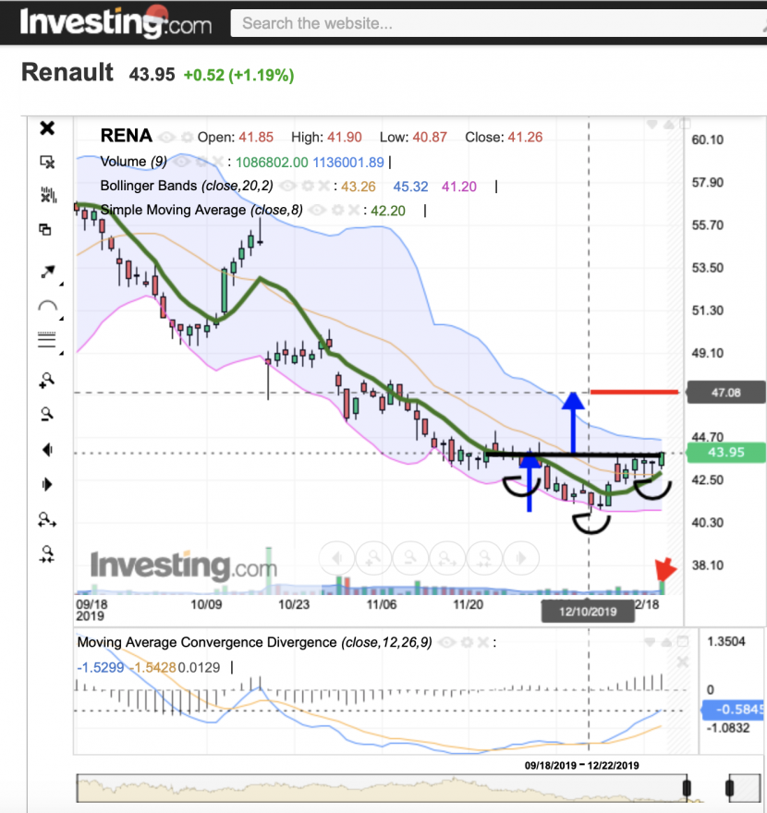Remove the Simple Moving Average indicator

pos(354,210)
